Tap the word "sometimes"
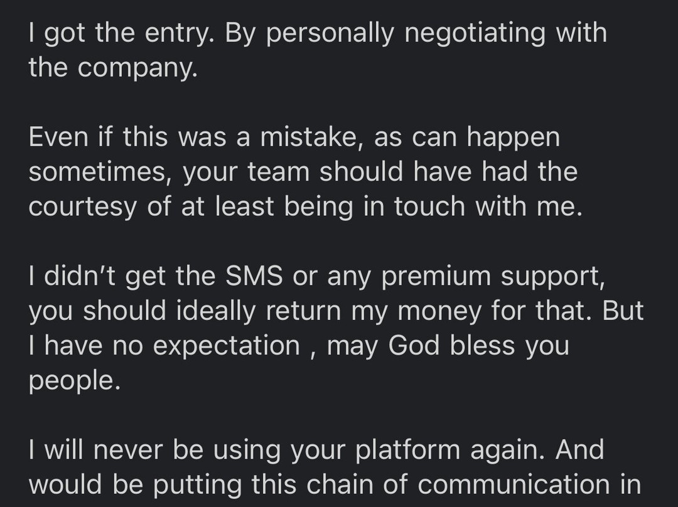The image size is (678, 507). [99, 171]
